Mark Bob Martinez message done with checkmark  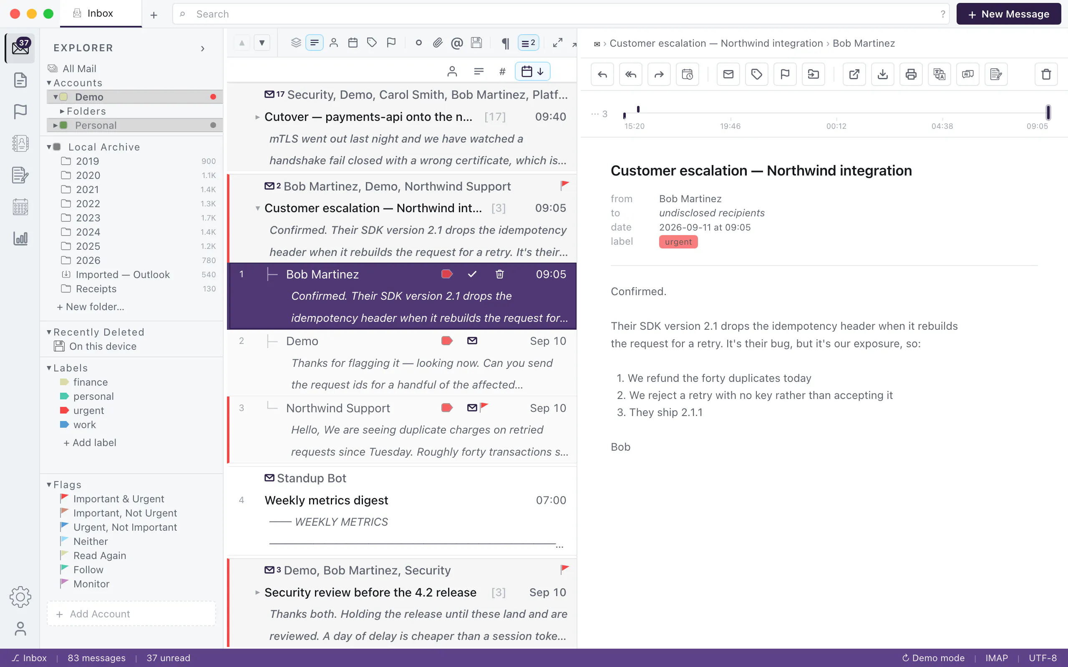coord(472,274)
